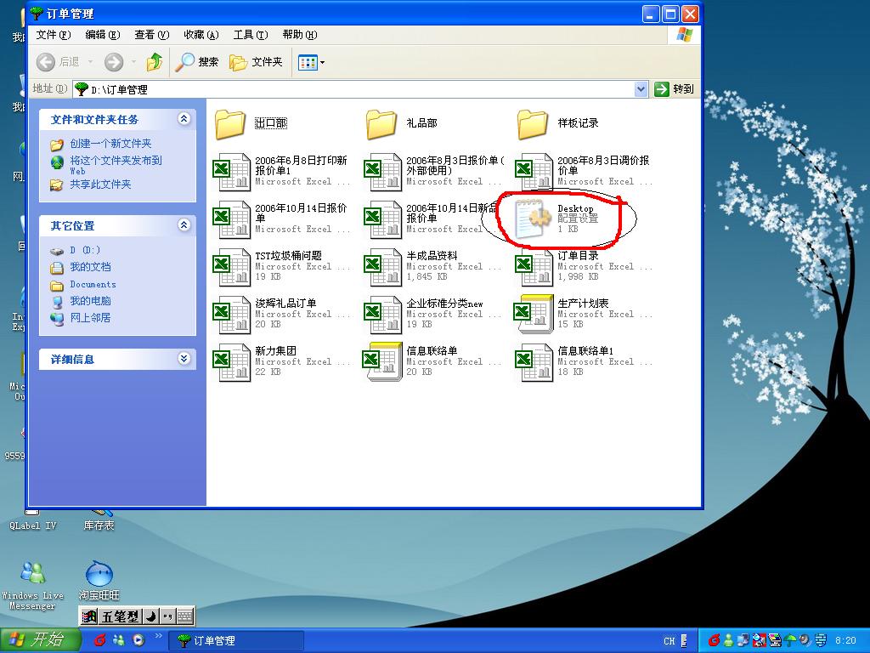Viewport: 870px width, 653px height.
Task: Open the 编辑(E) menu
Action: click(103, 34)
